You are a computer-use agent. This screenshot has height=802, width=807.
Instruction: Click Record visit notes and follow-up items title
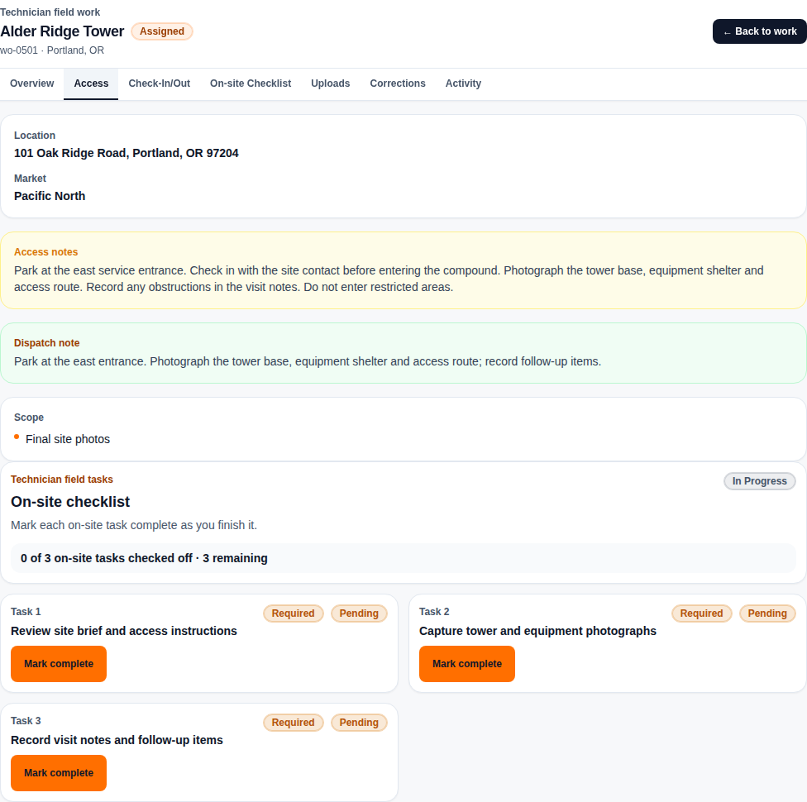click(x=117, y=740)
